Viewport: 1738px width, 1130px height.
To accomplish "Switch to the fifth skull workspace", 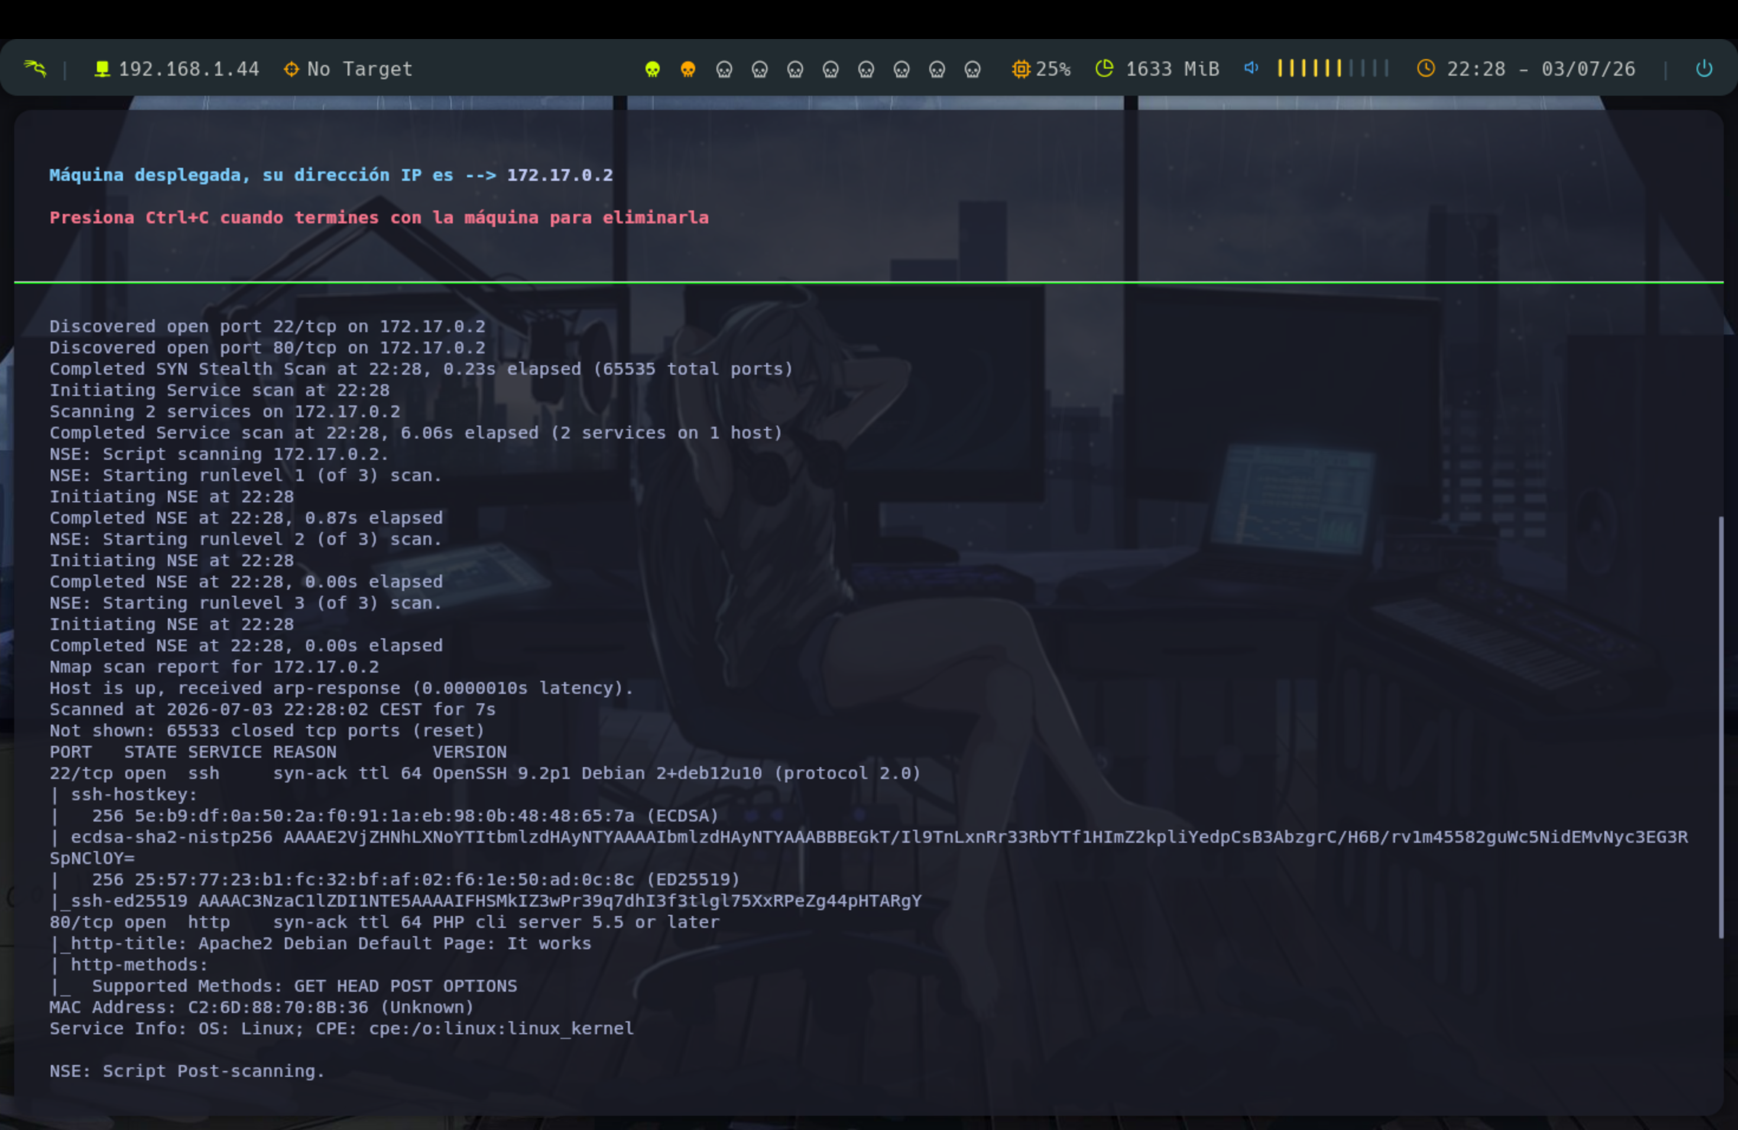I will tap(795, 69).
